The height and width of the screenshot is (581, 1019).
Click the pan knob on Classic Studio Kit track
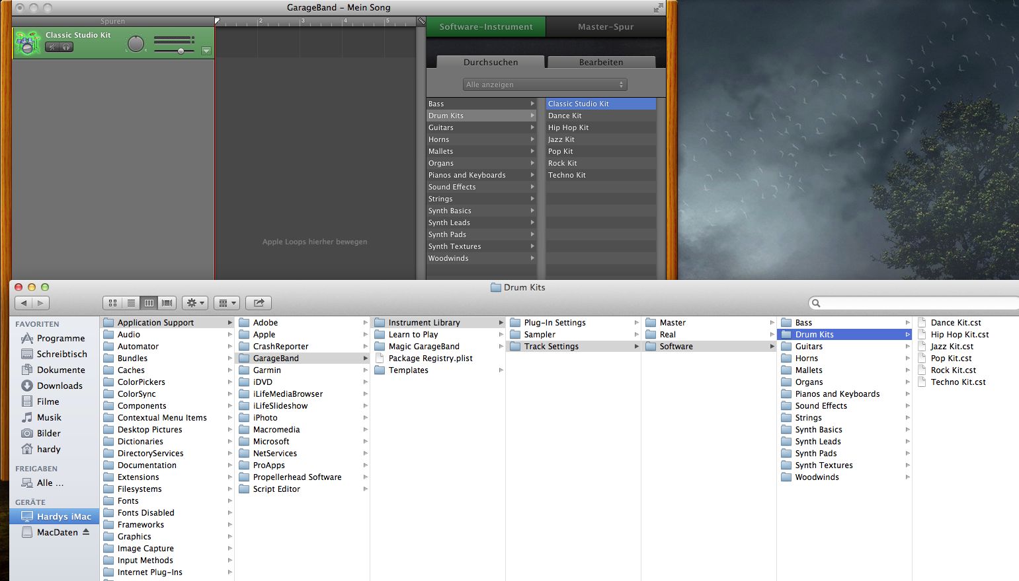pos(136,44)
